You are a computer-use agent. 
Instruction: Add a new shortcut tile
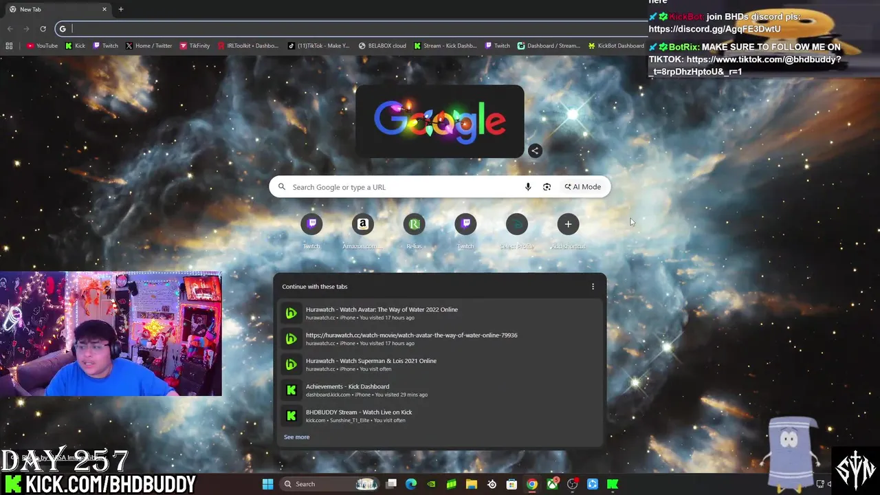568,230
